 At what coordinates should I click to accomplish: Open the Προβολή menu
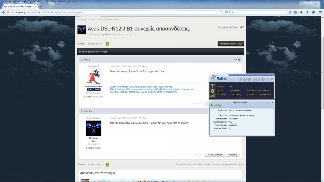26,2
